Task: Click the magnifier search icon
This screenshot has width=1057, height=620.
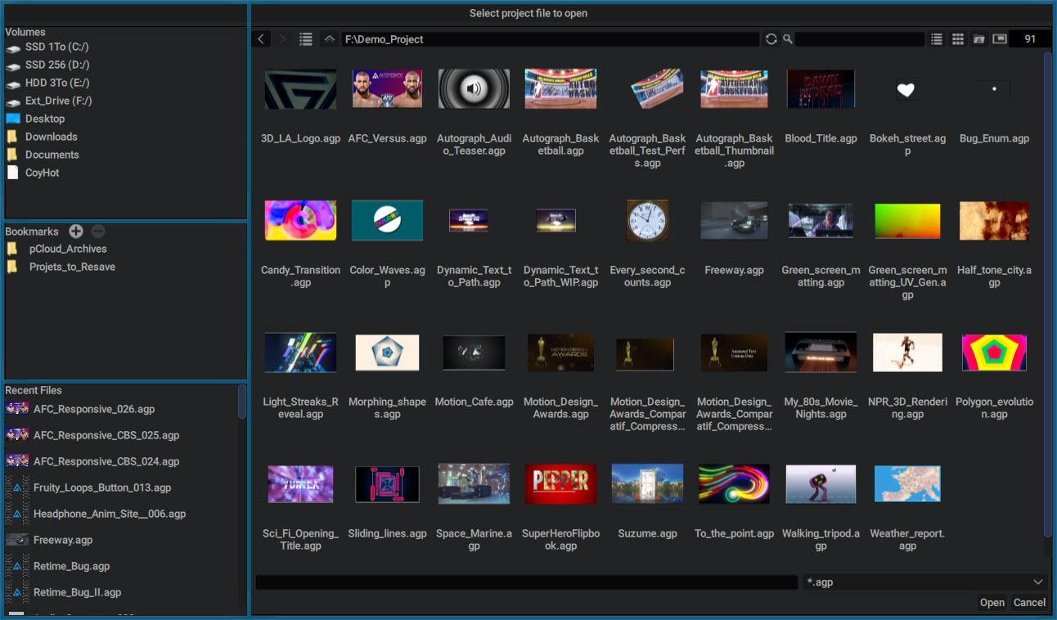Action: click(x=787, y=39)
